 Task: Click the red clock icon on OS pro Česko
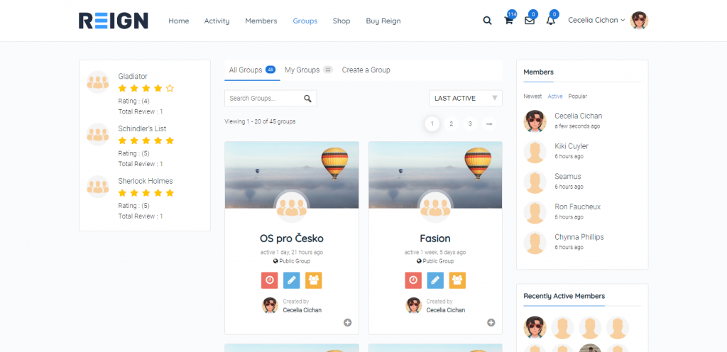pyautogui.click(x=269, y=280)
